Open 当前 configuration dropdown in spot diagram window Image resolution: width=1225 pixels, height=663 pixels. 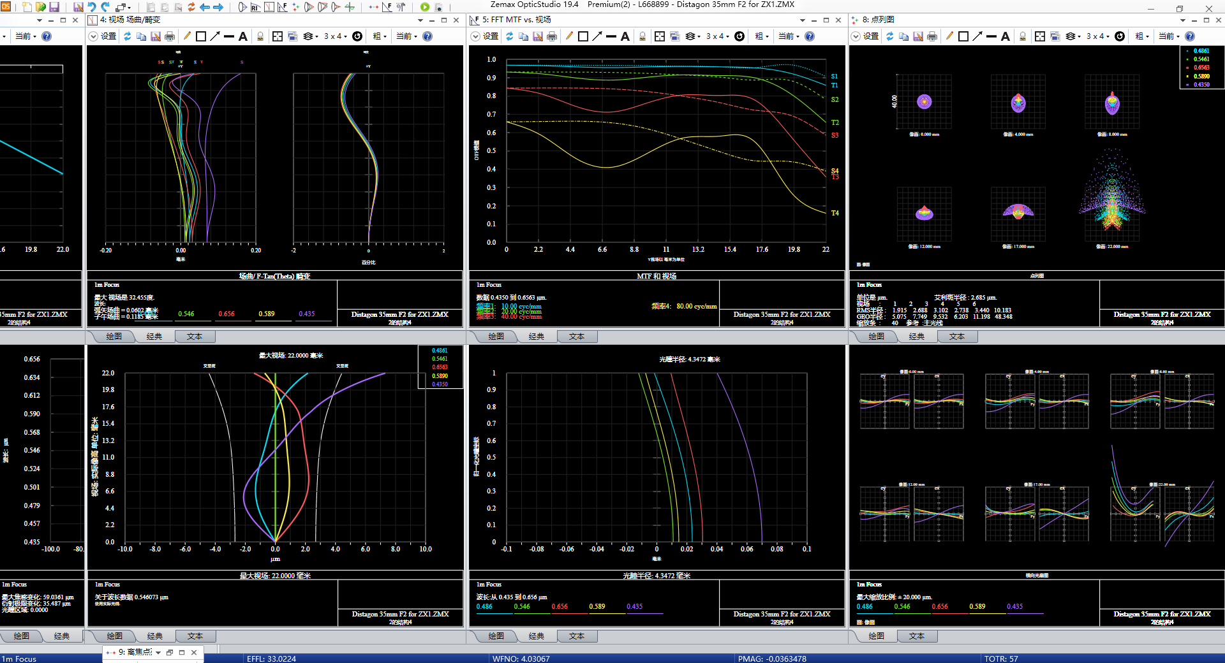pyautogui.click(x=1169, y=36)
